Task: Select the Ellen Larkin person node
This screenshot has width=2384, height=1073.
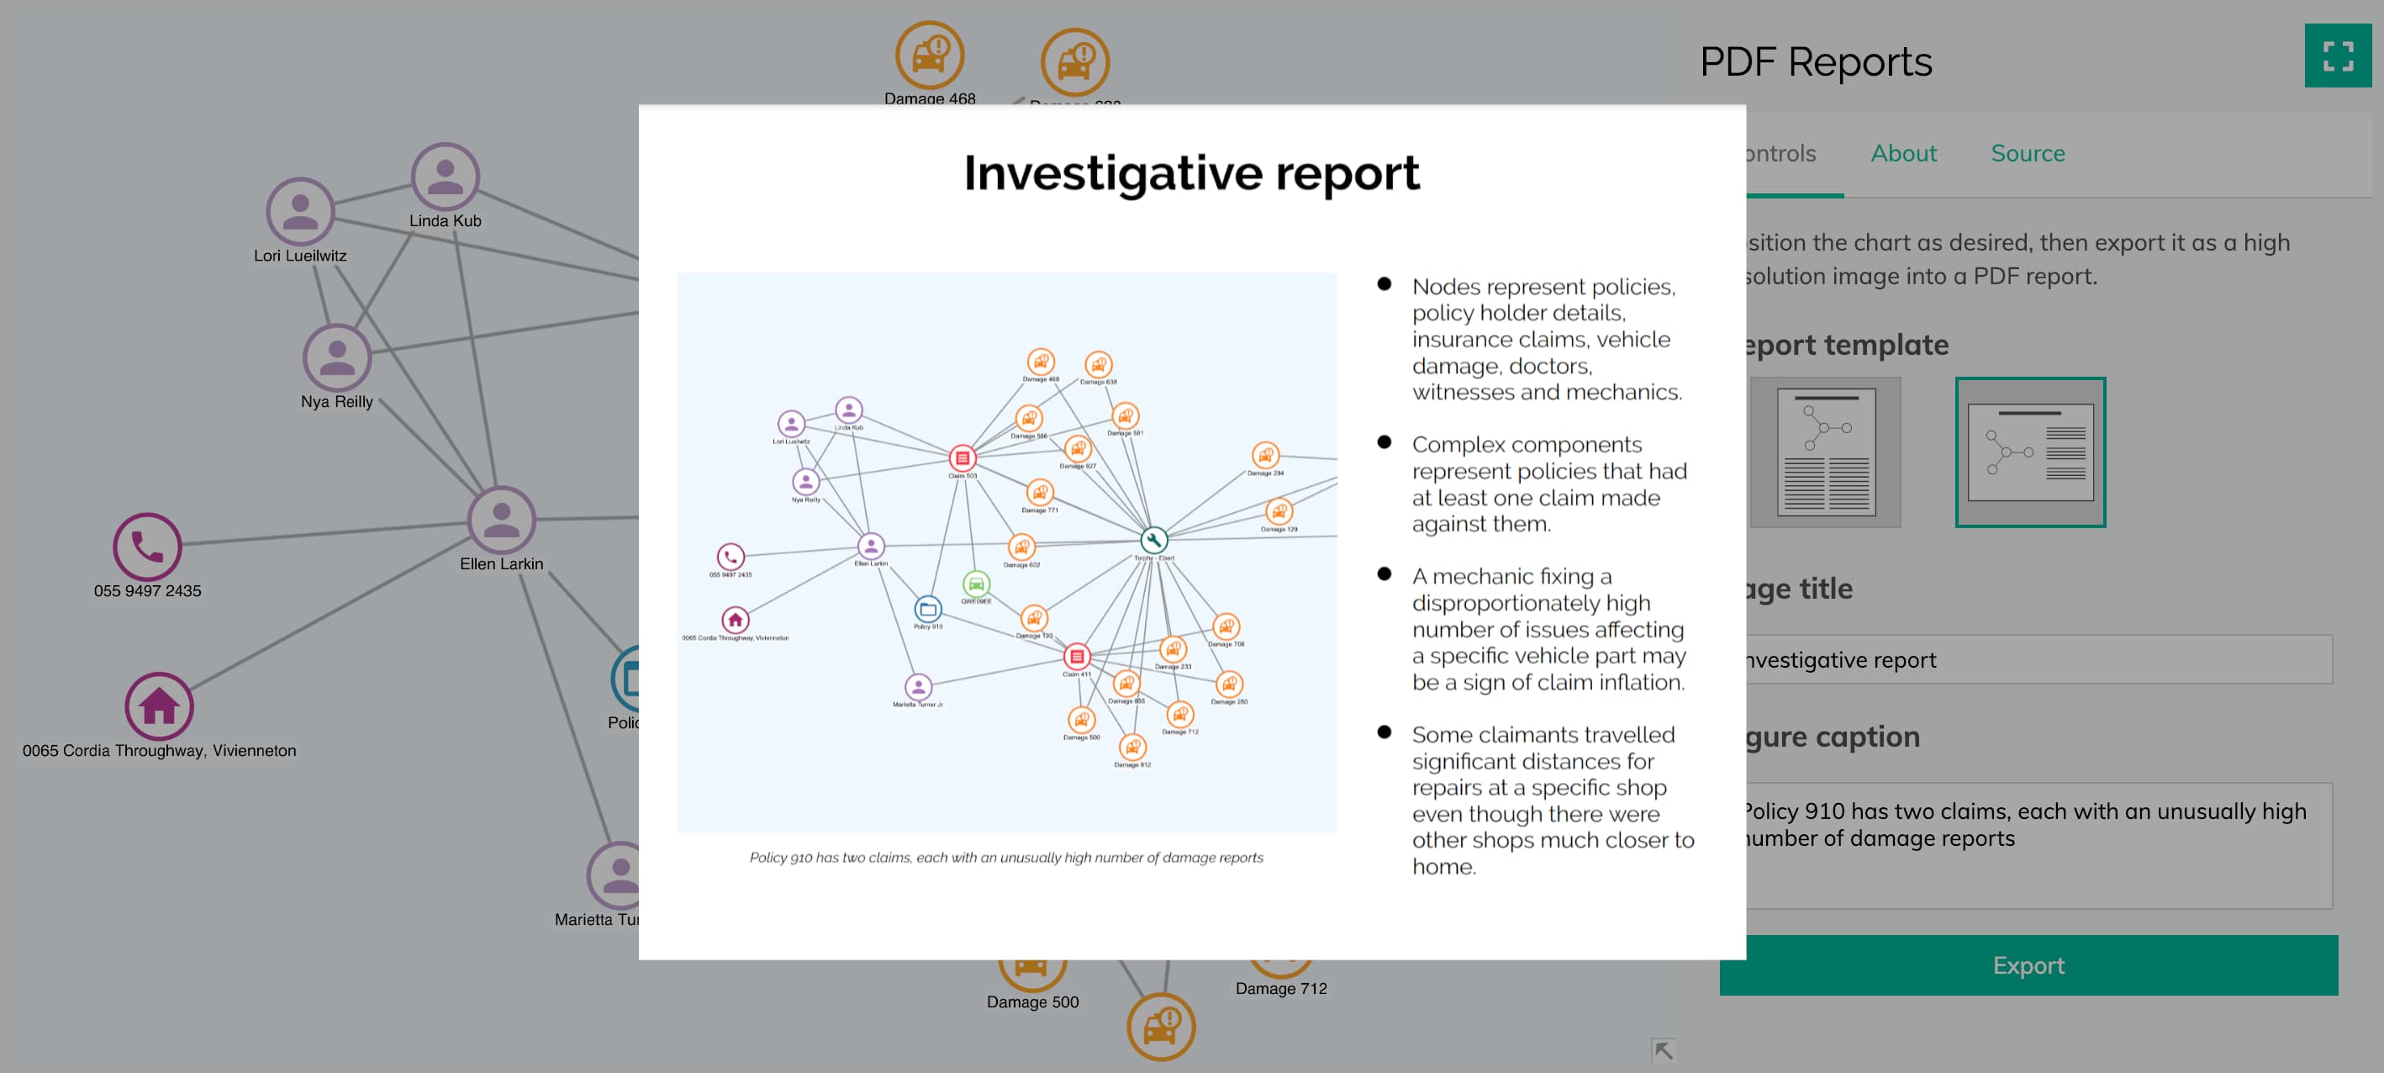Action: 501,521
